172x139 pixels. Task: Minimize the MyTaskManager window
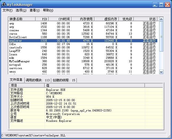[x=155, y=5]
